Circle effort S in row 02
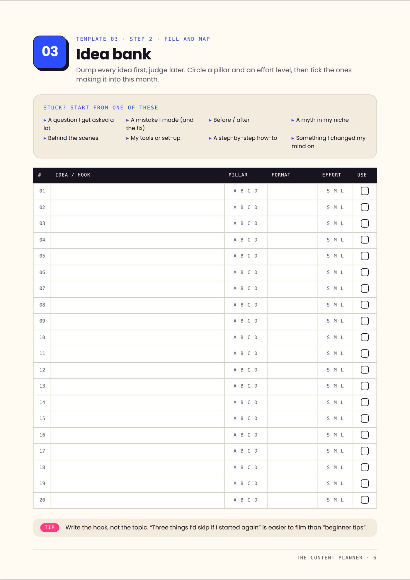The height and width of the screenshot is (580, 410). [328, 207]
